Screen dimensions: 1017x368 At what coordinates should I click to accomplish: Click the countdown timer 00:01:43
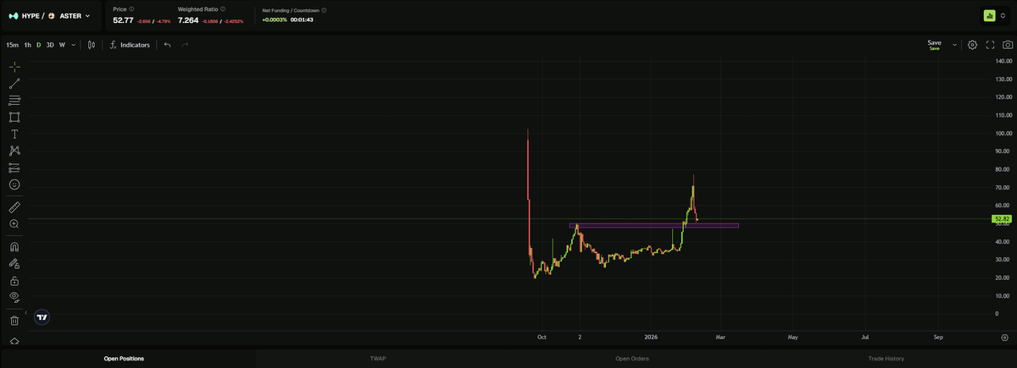302,19
